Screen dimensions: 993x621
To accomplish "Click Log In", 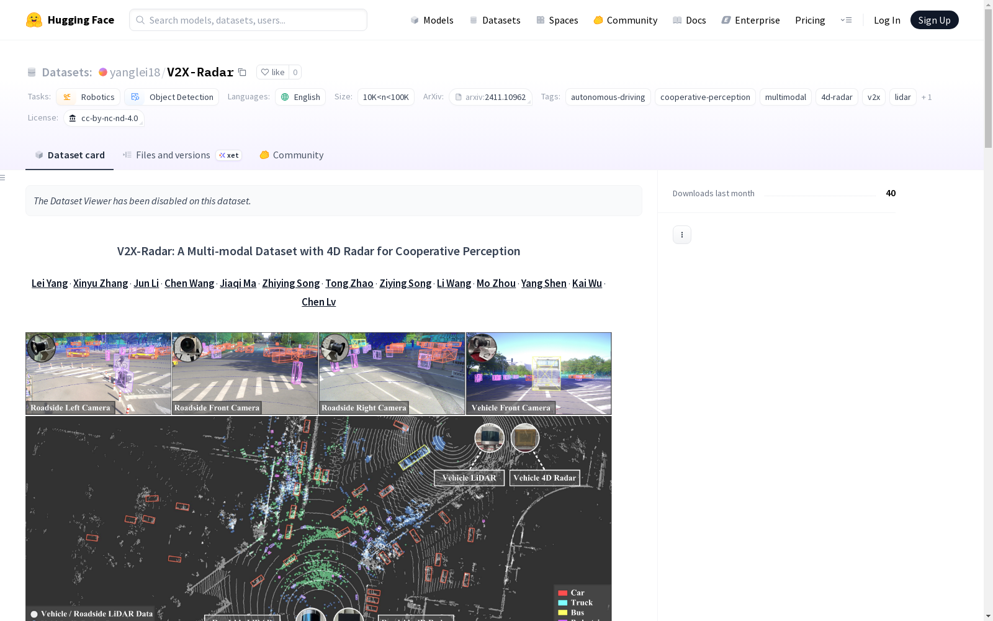I will (887, 20).
